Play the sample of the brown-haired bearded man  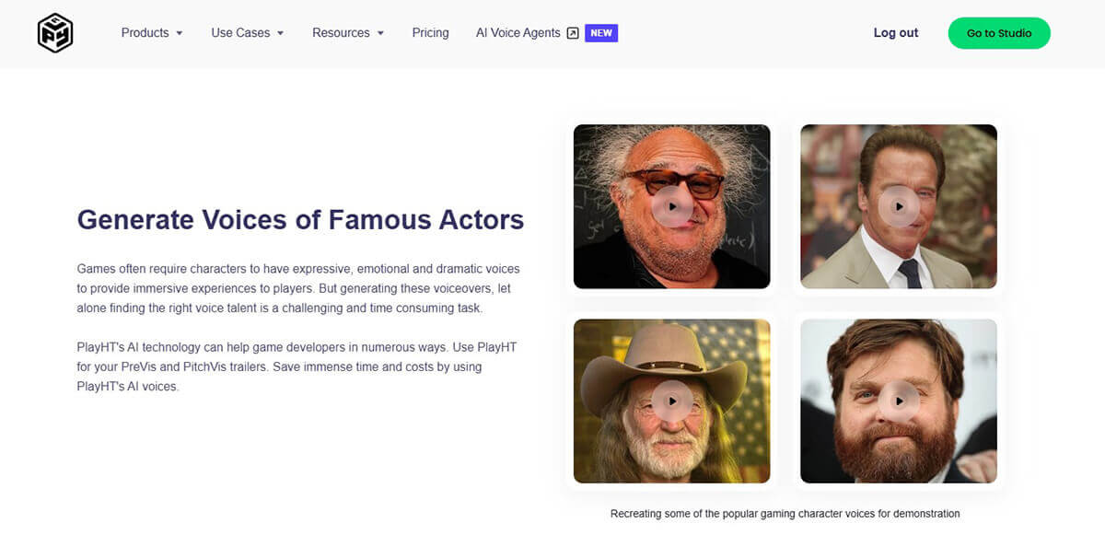pyautogui.click(x=899, y=401)
